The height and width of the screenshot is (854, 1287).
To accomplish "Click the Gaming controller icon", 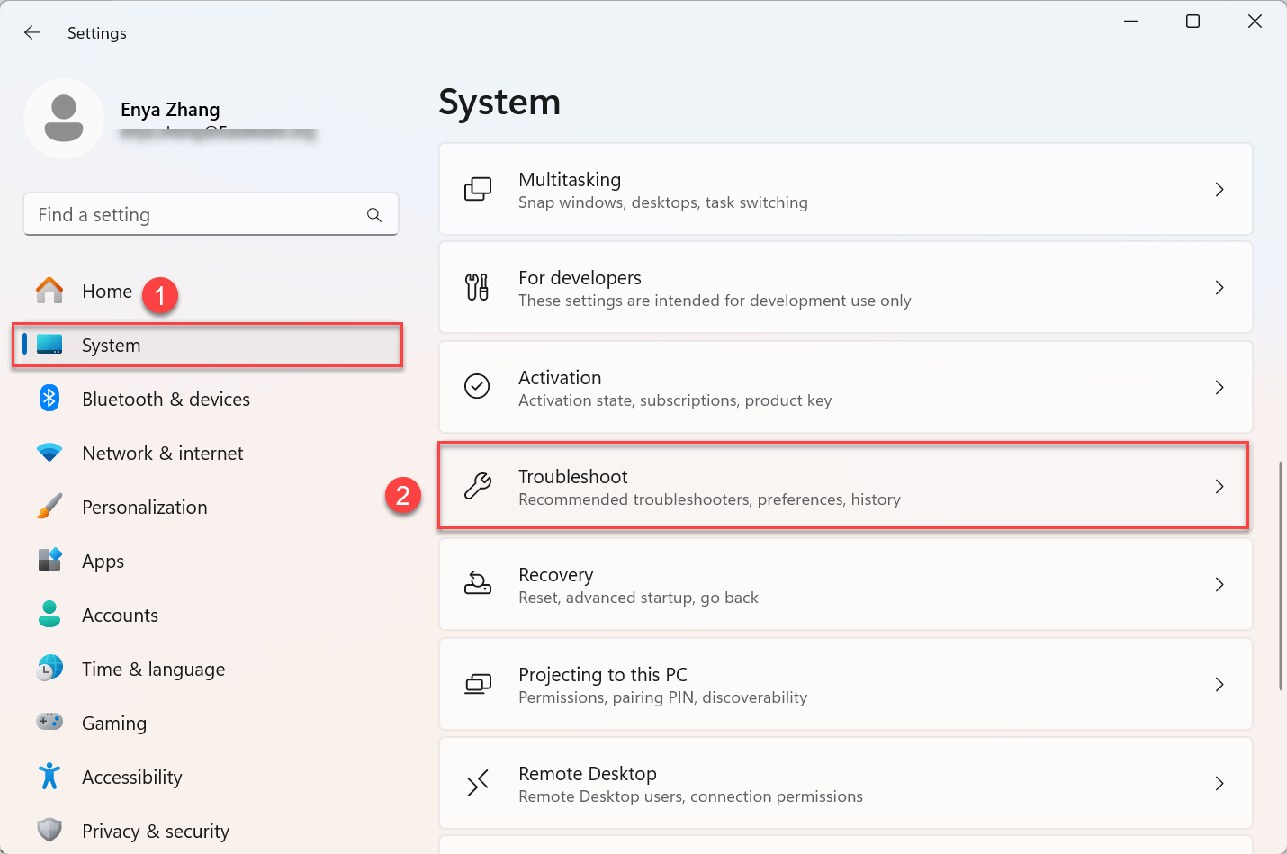I will (49, 722).
